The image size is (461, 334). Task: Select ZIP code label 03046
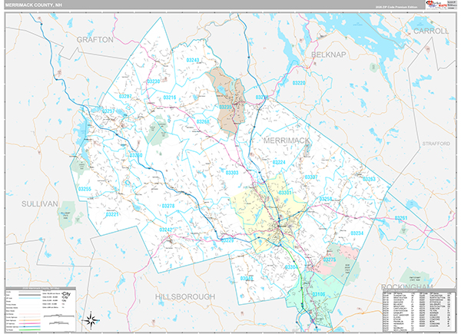coord(247,279)
